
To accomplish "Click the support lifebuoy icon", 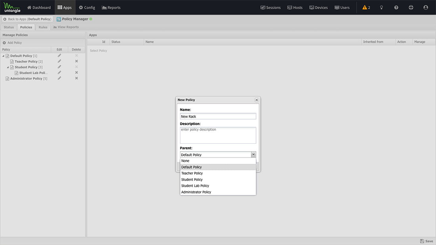I will (x=411, y=8).
